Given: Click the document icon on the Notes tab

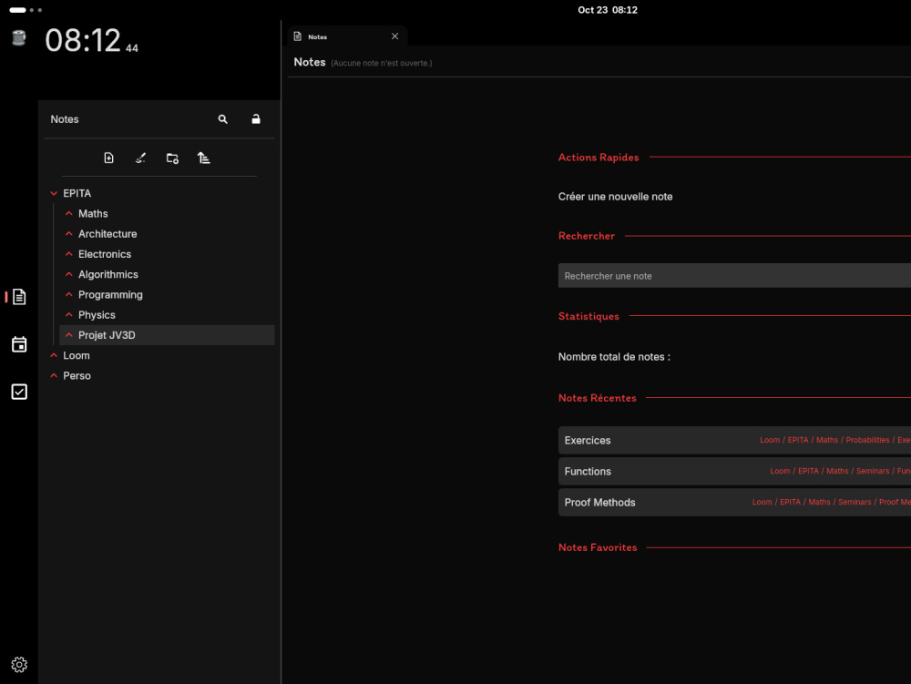Looking at the screenshot, I should (x=298, y=36).
